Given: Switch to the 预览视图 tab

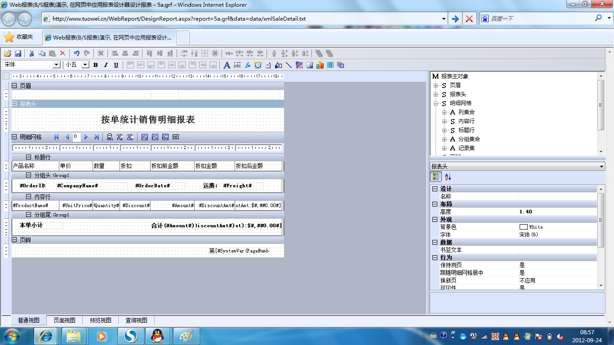Looking at the screenshot, I should click(100, 320).
